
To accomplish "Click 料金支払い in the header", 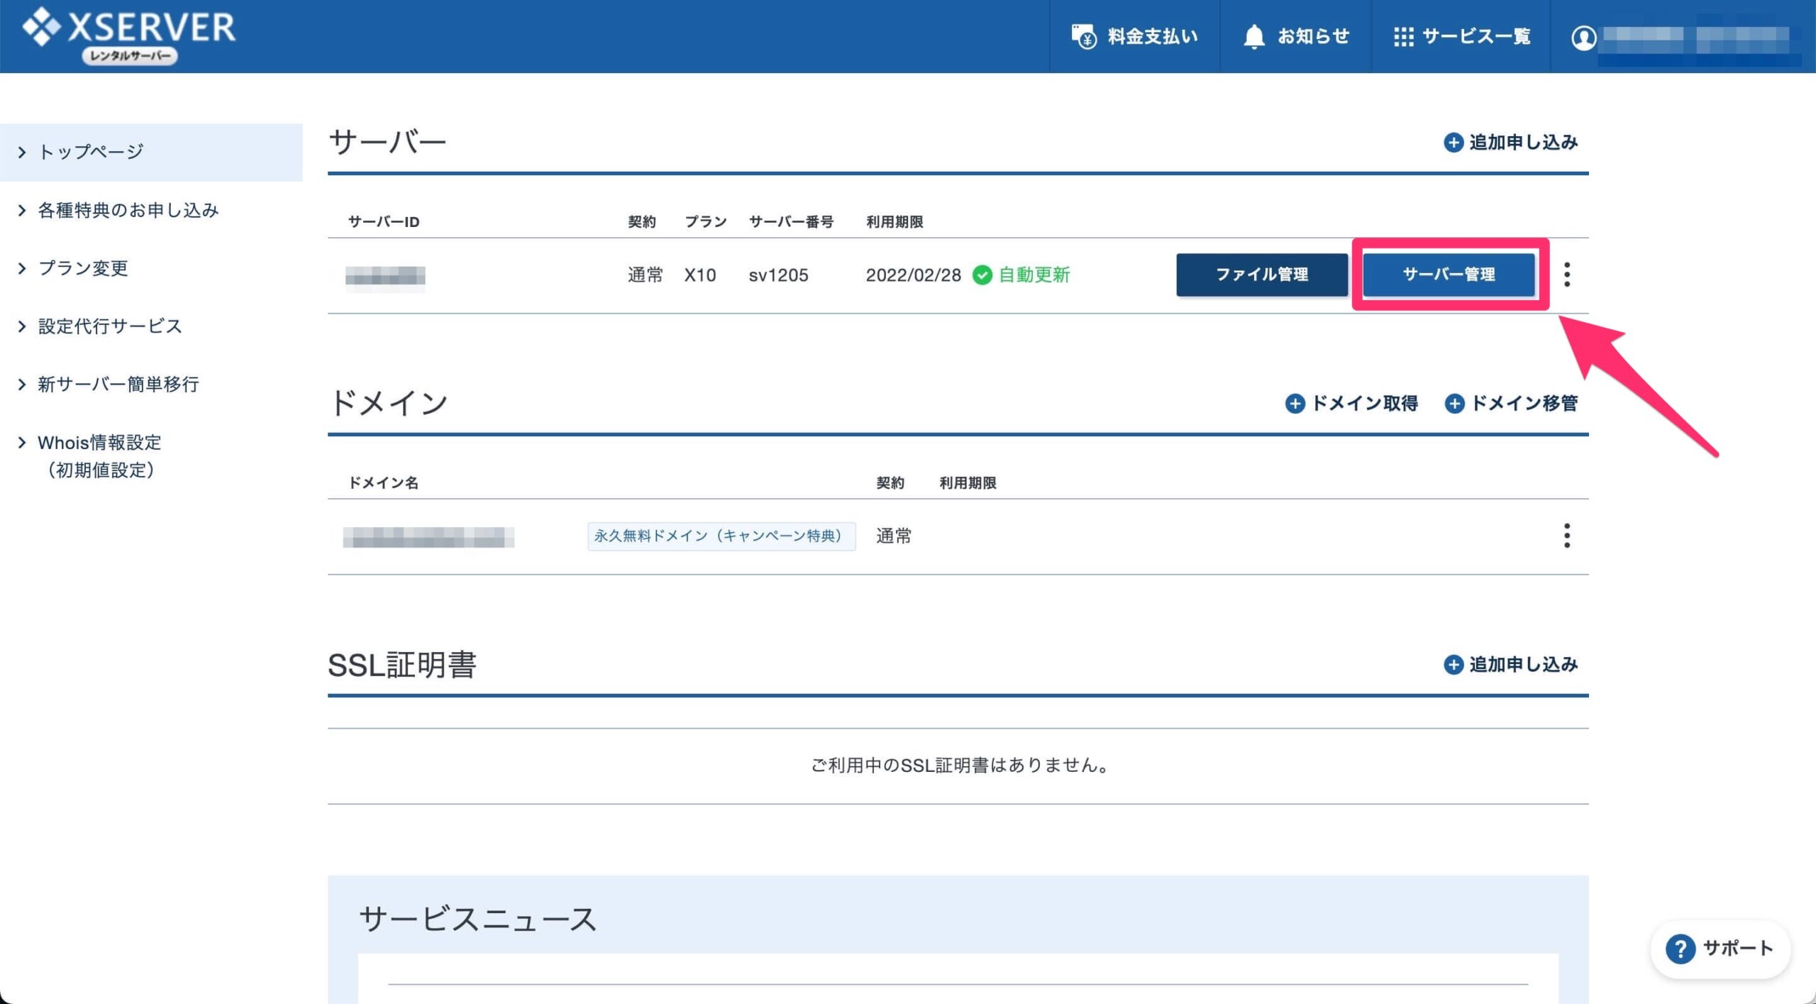I will coord(1153,36).
